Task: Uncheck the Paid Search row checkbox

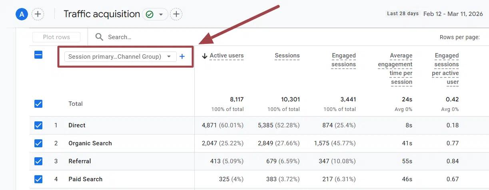Action: (38, 179)
